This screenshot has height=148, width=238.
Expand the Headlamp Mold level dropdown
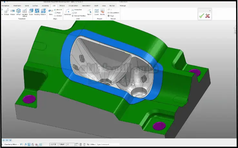tap(18, 144)
